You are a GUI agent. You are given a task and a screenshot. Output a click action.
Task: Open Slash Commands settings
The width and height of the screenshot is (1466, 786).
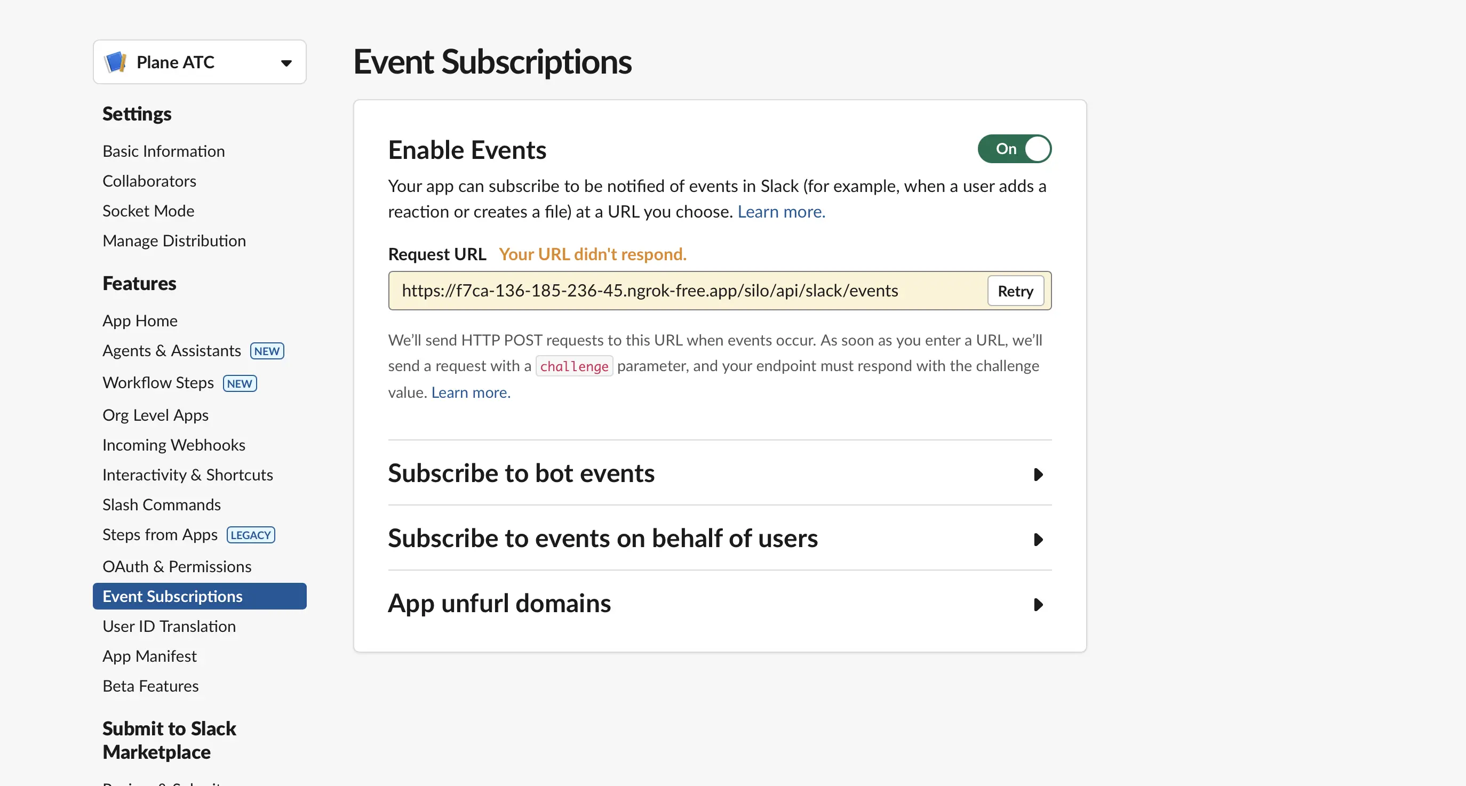tap(162, 504)
